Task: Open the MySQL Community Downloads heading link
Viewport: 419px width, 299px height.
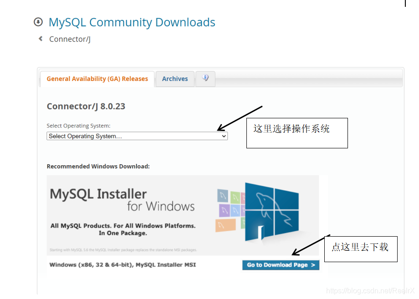Action: coord(132,22)
